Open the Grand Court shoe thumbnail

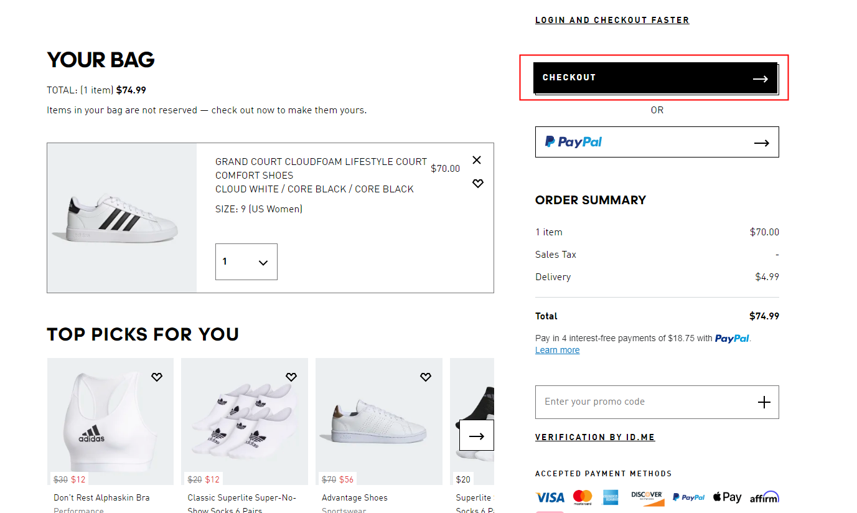tap(122, 218)
